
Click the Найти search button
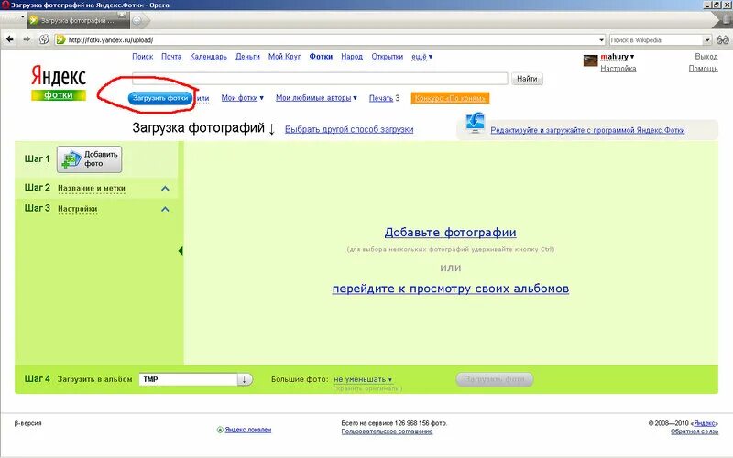tap(527, 79)
